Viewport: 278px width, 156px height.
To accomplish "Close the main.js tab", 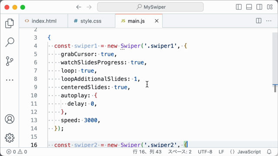I will tap(156, 21).
